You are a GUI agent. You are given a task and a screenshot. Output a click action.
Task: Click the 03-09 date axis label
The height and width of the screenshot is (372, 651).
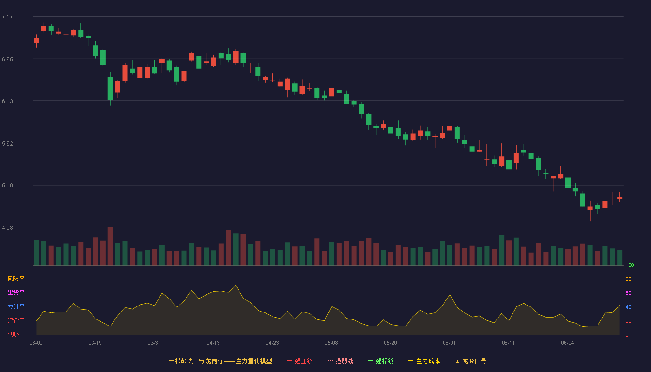click(36, 343)
